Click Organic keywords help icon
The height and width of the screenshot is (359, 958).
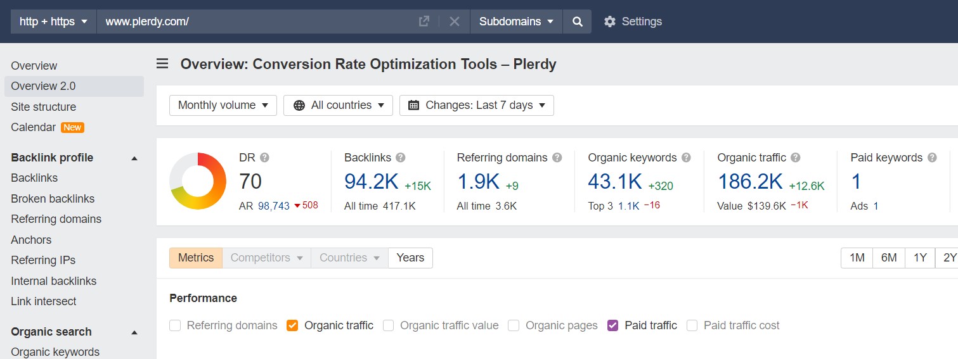point(687,158)
